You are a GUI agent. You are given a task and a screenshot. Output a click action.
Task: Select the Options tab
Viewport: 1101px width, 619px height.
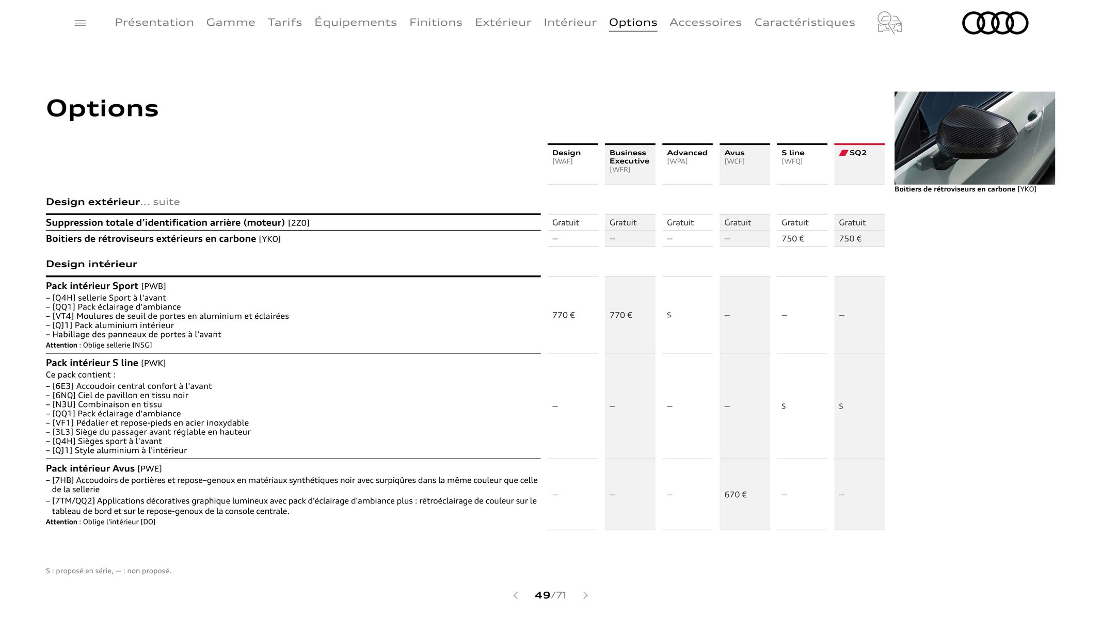pyautogui.click(x=633, y=22)
